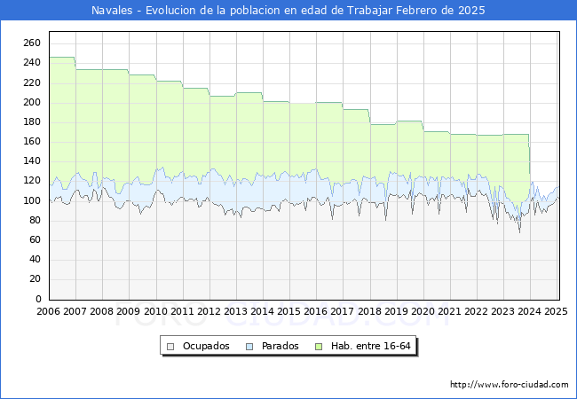
Task: Click the 0 y-axis value
Action: (x=38, y=299)
